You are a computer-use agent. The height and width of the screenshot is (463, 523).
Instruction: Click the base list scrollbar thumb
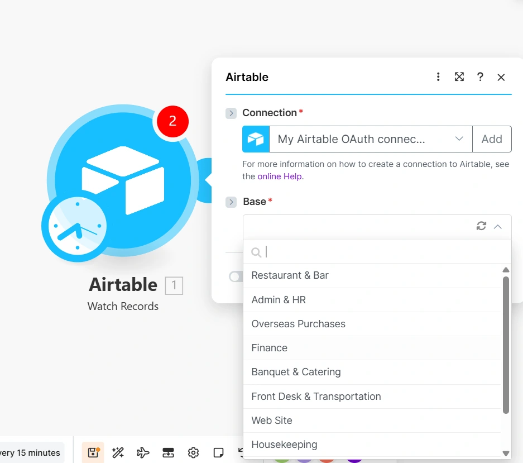(x=506, y=345)
